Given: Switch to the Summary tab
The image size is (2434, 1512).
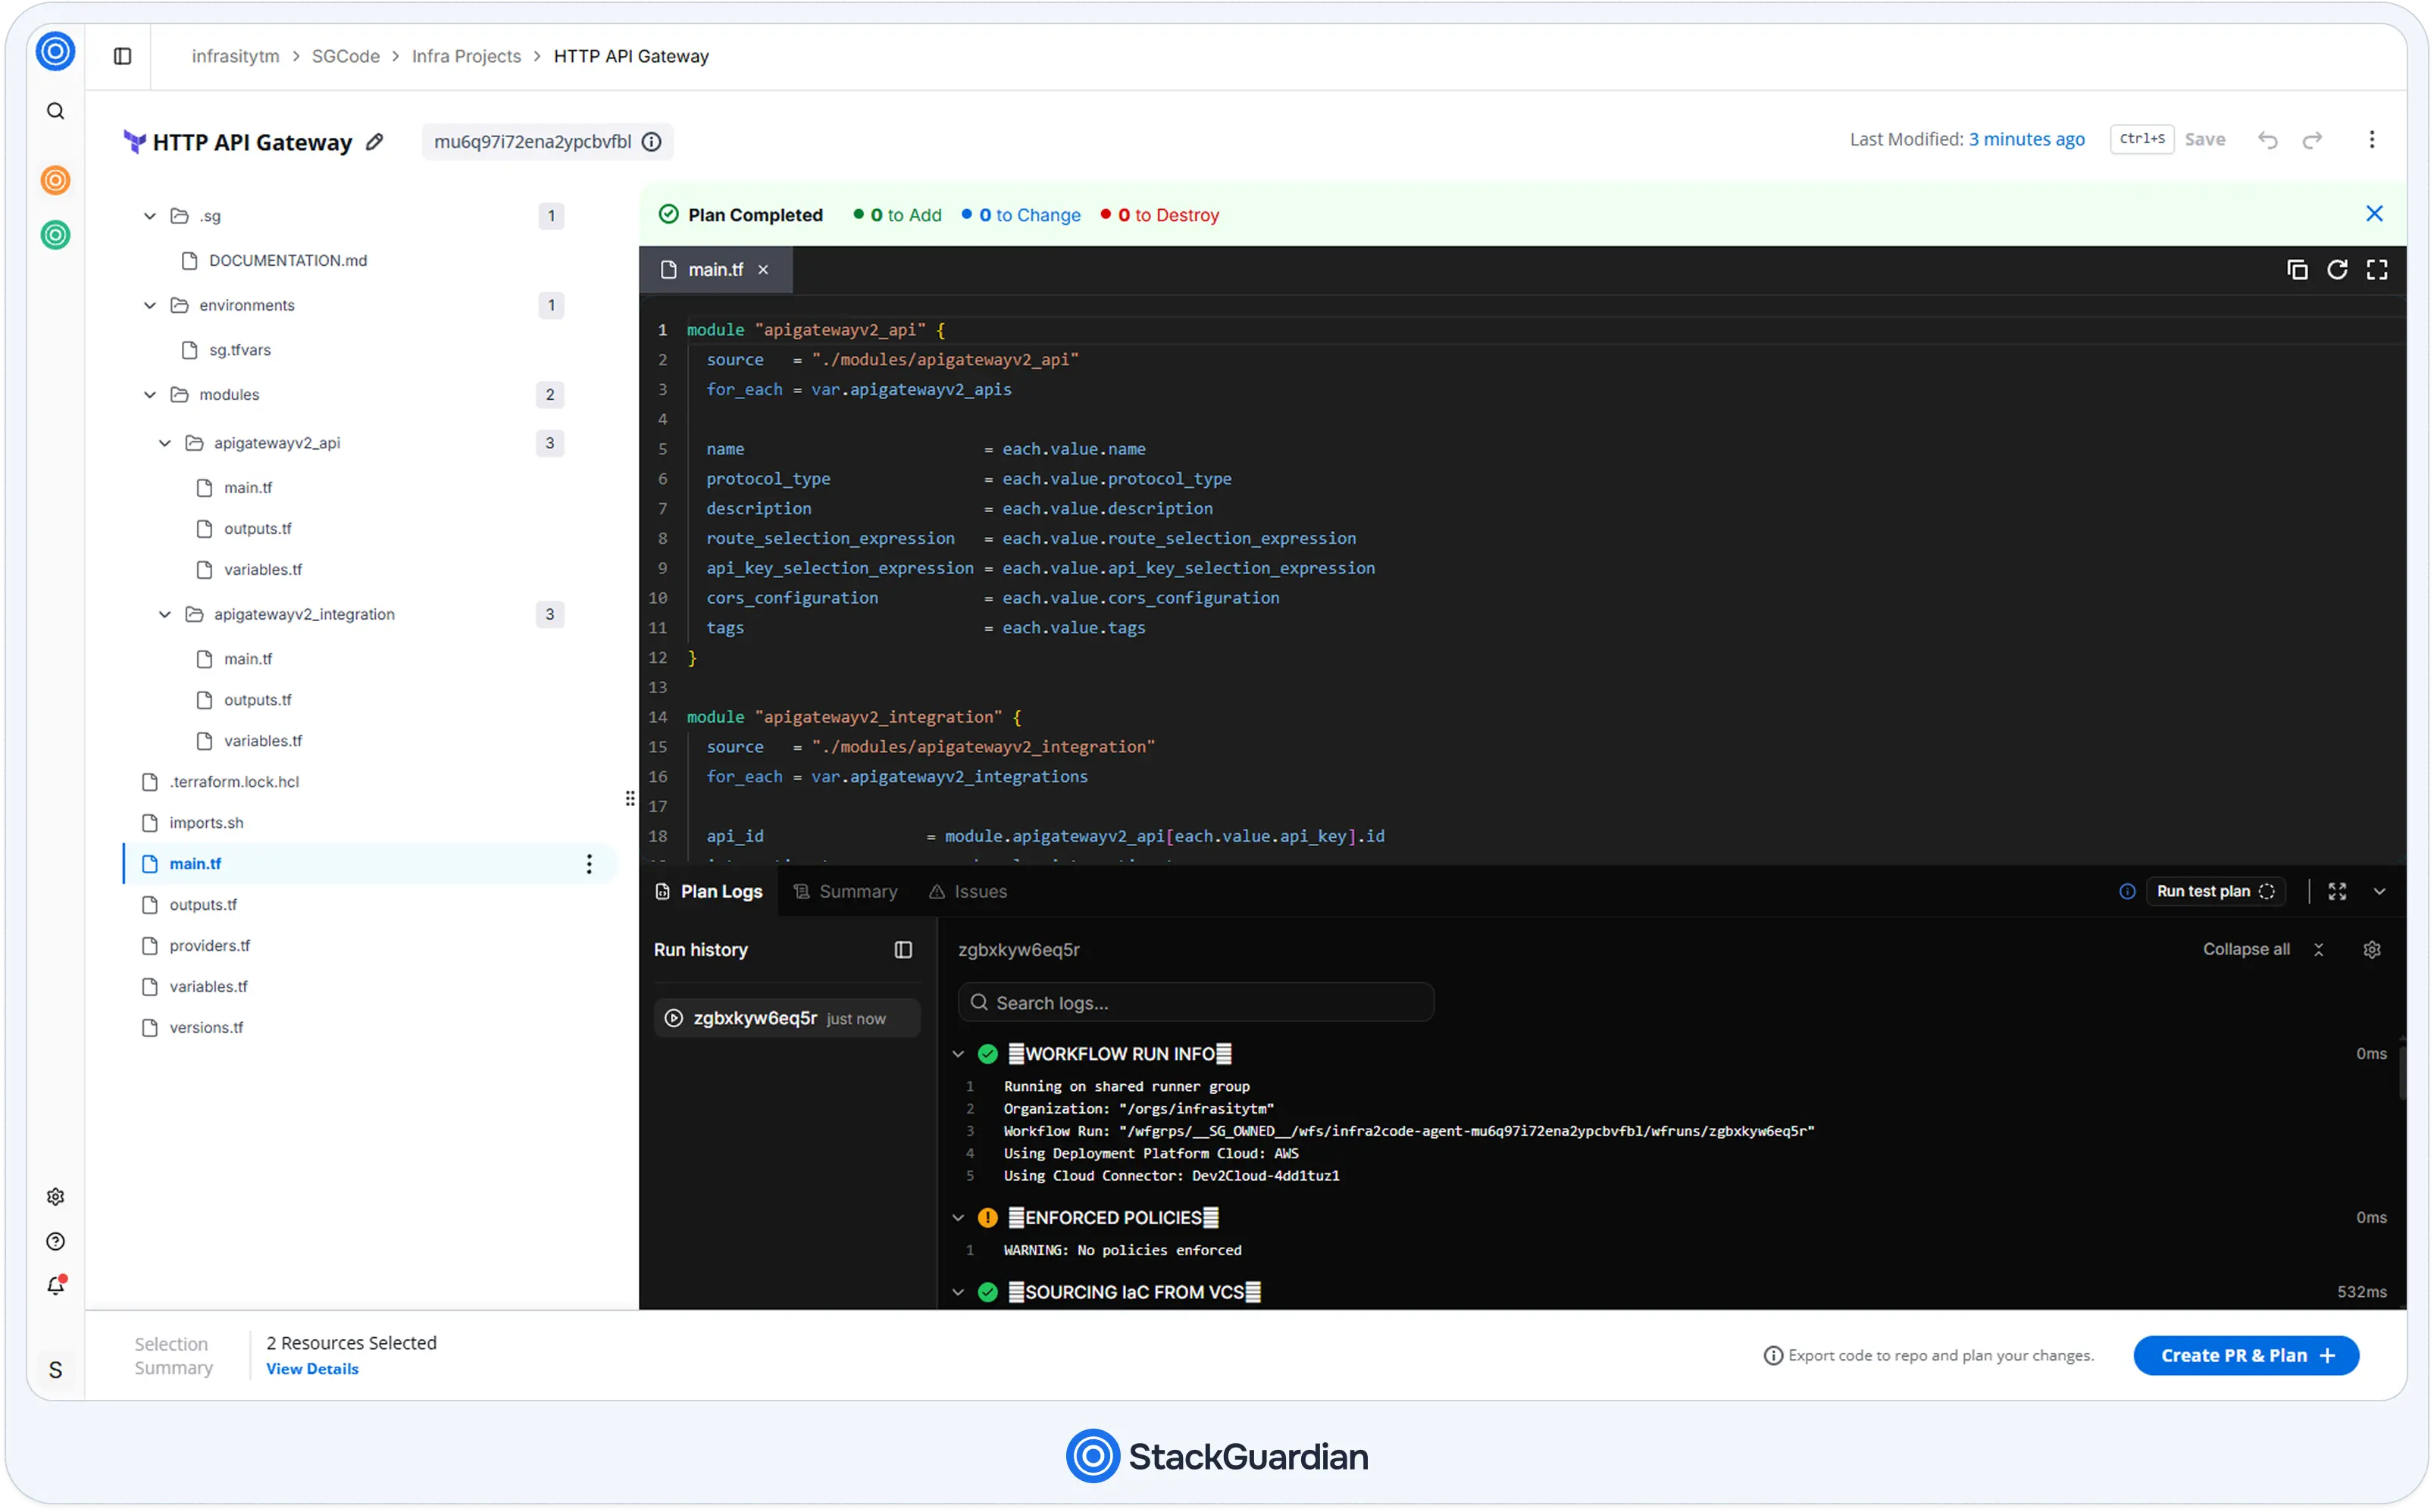Looking at the screenshot, I should (846, 892).
